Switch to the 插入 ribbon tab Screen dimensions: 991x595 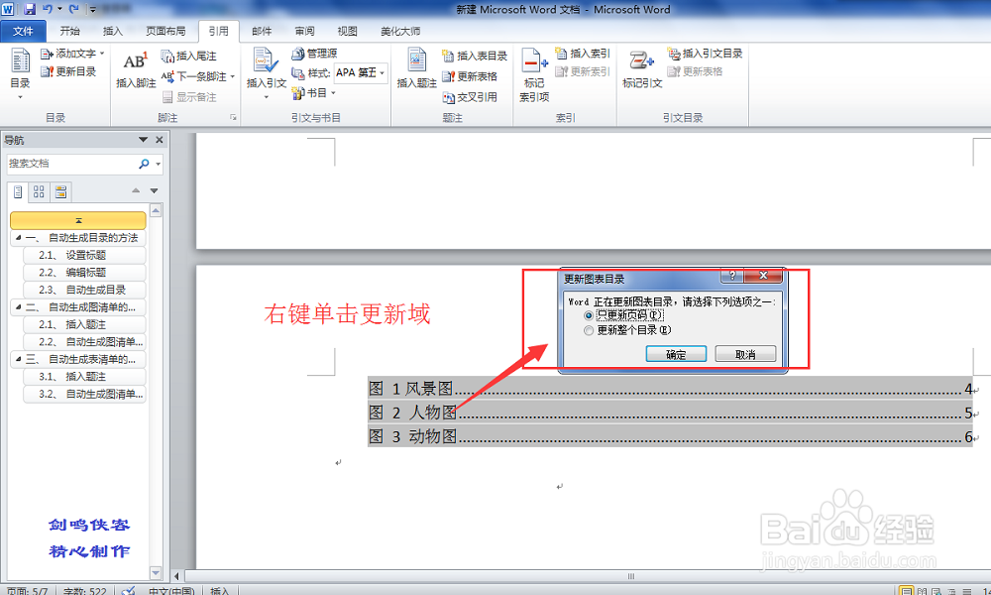pyautogui.click(x=113, y=31)
